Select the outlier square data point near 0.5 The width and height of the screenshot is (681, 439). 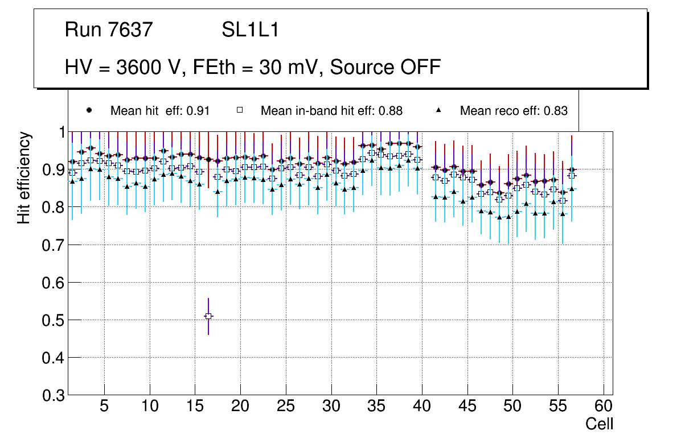[x=208, y=316]
